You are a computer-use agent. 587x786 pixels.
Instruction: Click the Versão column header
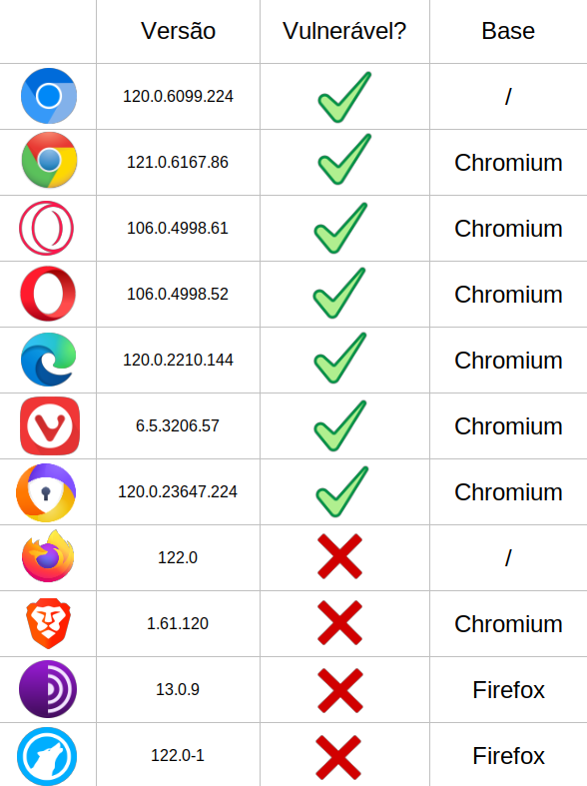pos(179,31)
